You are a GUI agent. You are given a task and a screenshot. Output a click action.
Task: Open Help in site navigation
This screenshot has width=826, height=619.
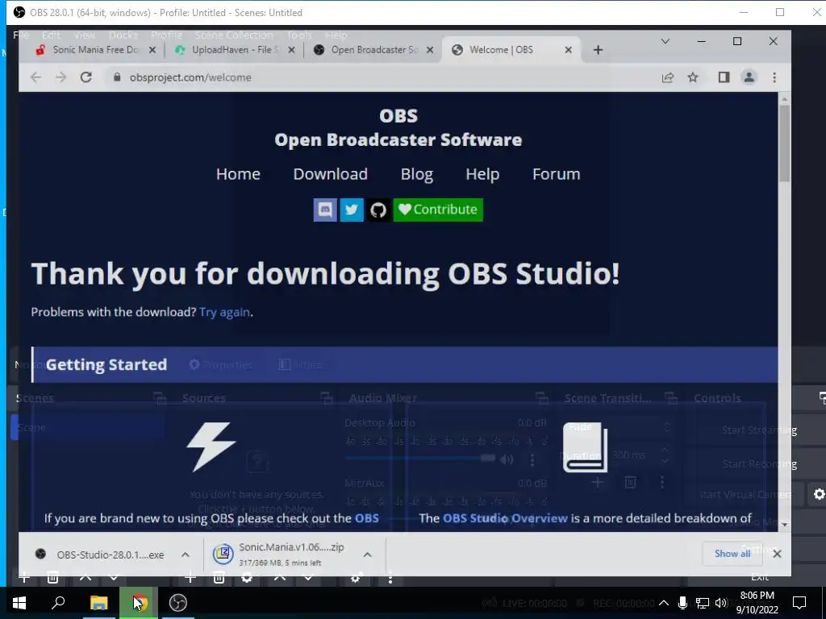[x=482, y=174]
